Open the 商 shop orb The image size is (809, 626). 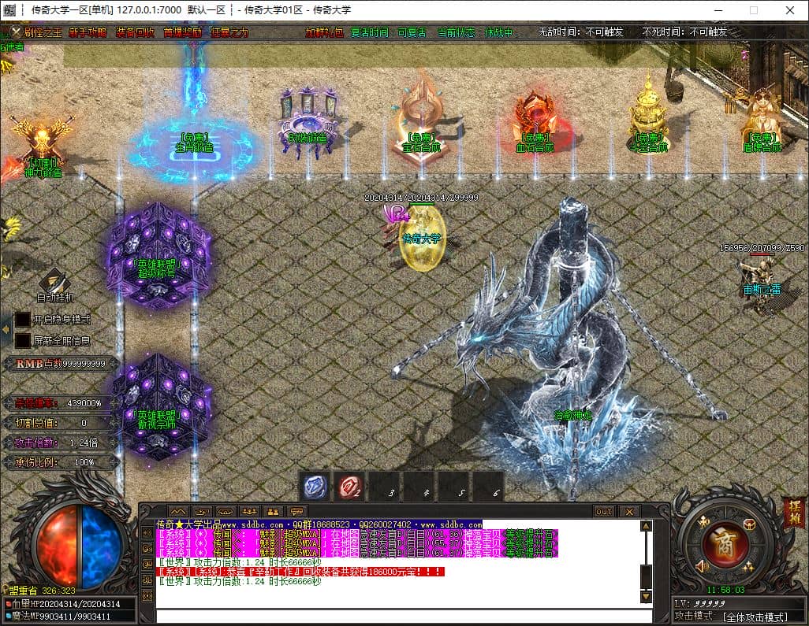pos(725,543)
